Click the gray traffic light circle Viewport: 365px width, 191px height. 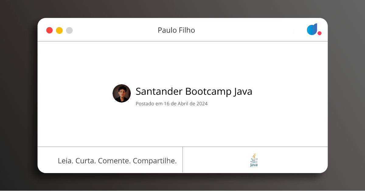[x=69, y=30]
